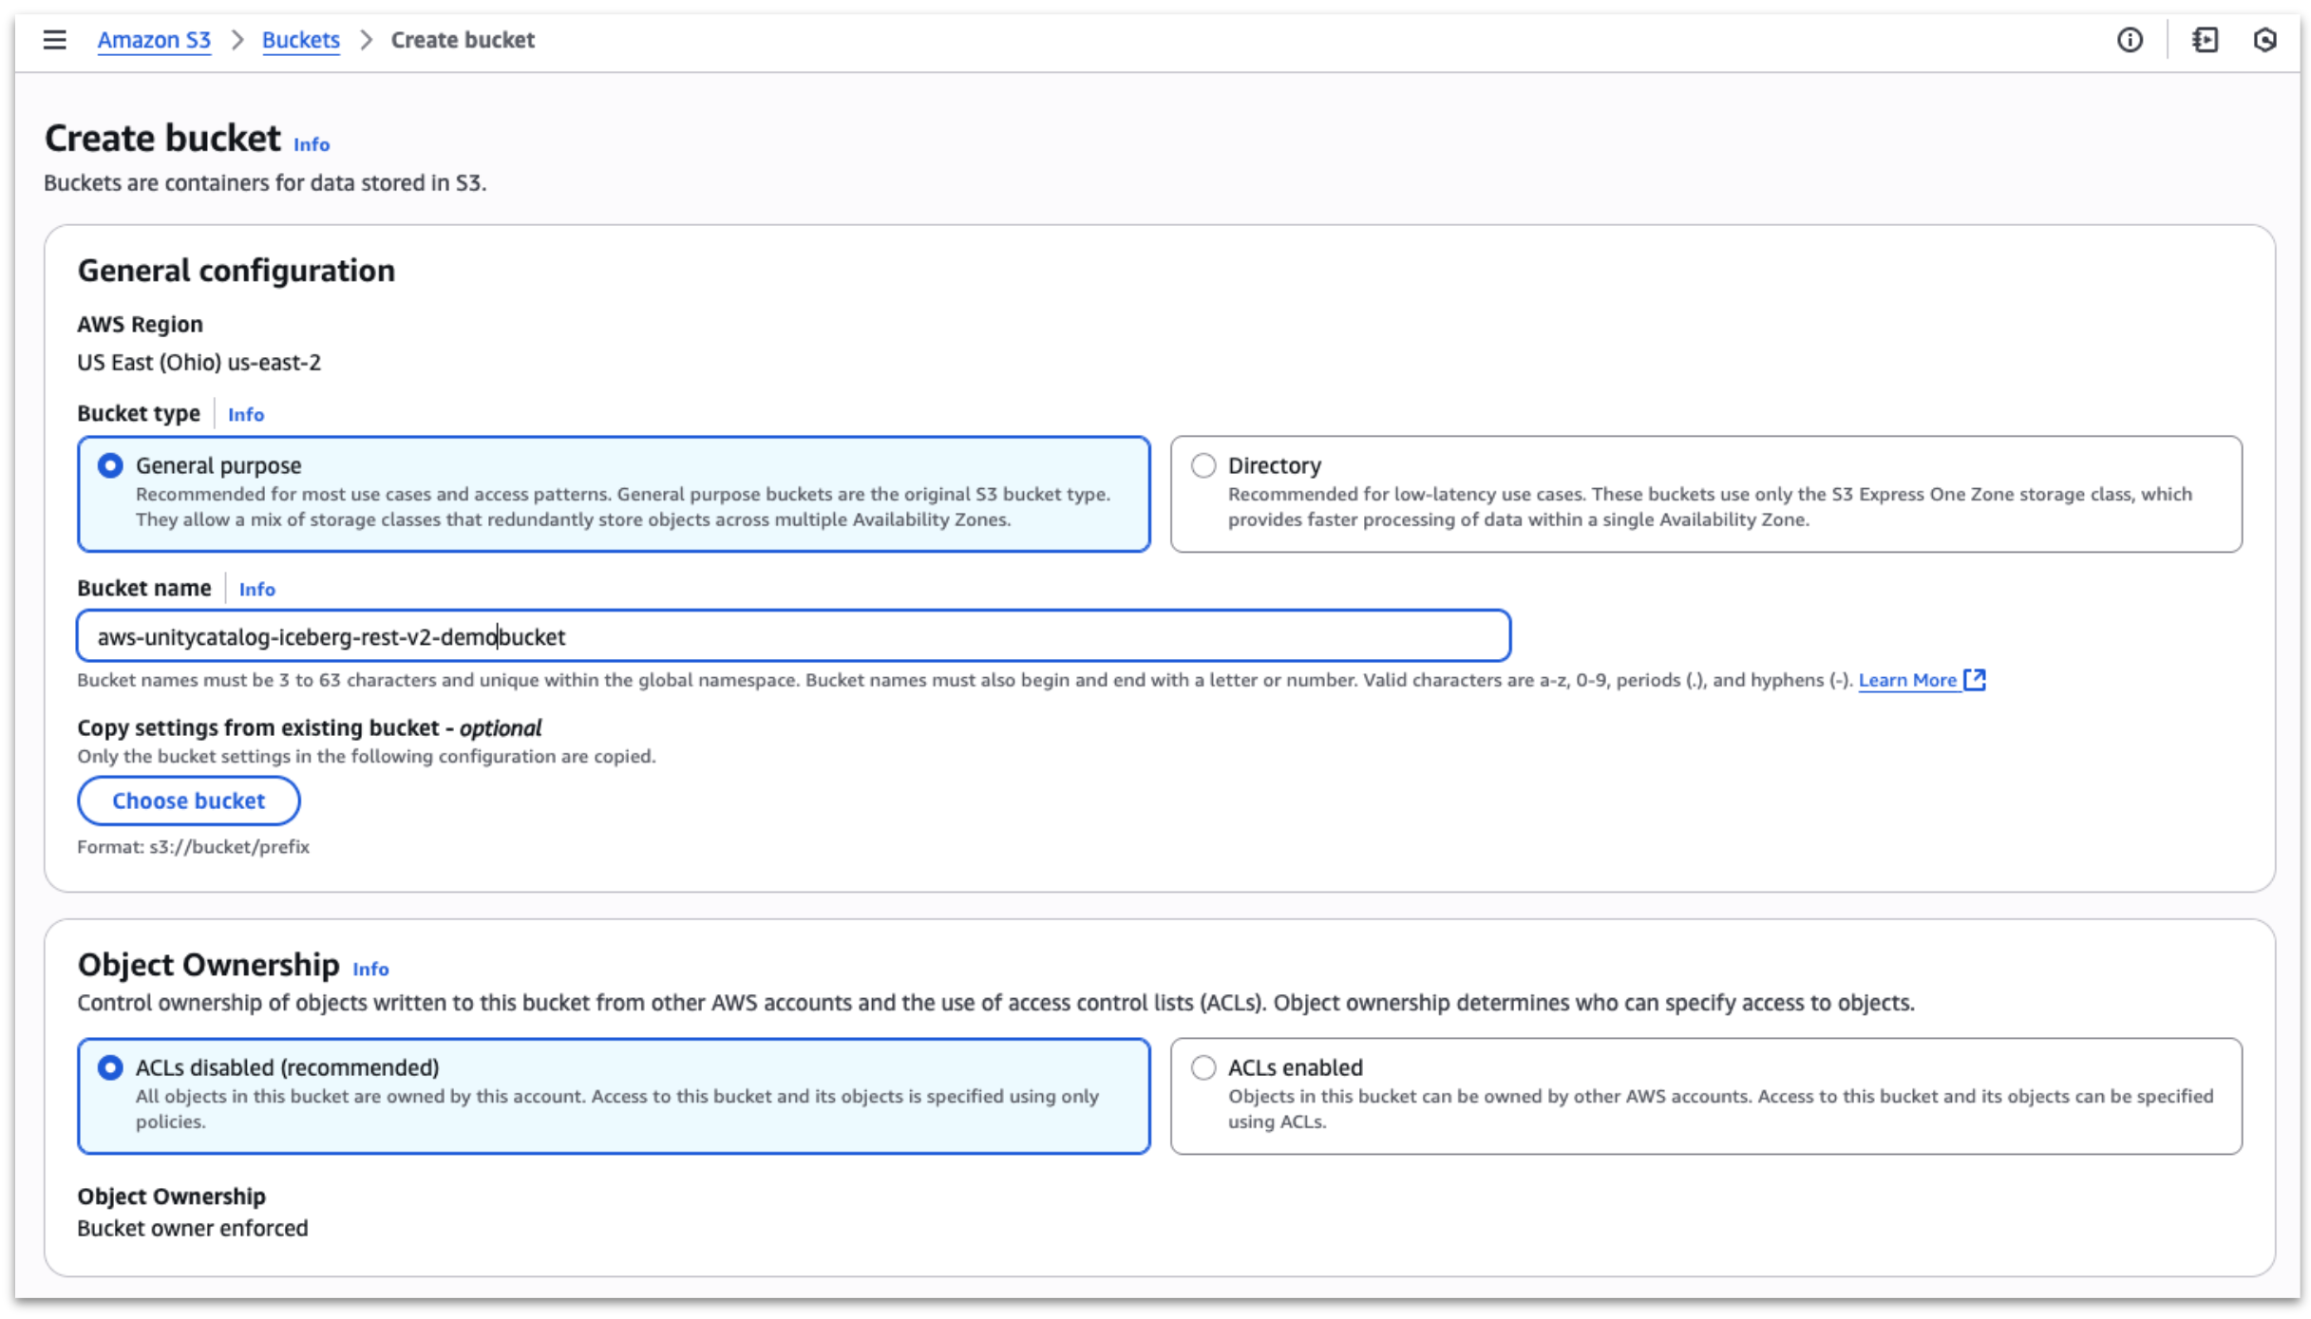Click the Info link beside Create bucket title

(x=310, y=144)
